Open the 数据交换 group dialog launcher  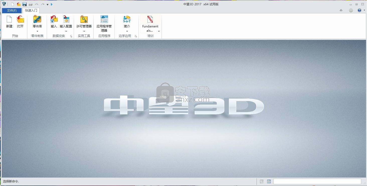(x=71, y=36)
